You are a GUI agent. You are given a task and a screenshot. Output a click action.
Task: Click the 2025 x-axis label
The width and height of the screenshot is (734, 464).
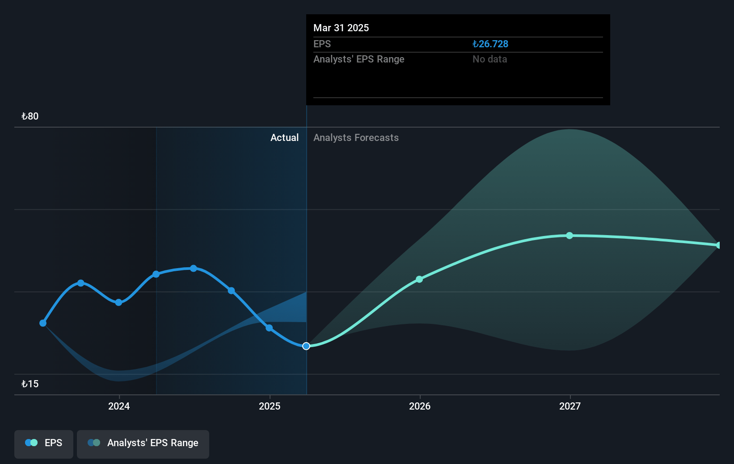pyautogui.click(x=270, y=406)
